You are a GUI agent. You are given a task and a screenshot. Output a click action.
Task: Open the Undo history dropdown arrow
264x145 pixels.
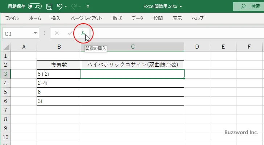(67, 7)
